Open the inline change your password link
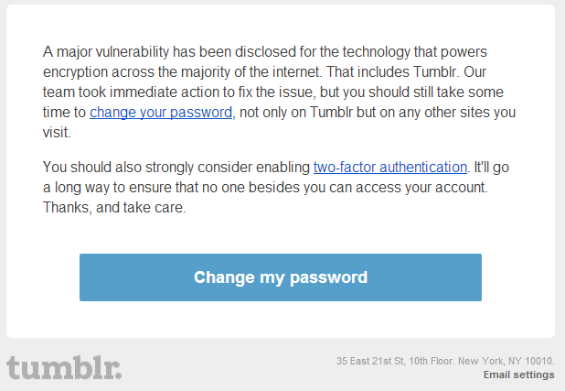Image resolution: width=565 pixels, height=391 pixels. coord(161,114)
